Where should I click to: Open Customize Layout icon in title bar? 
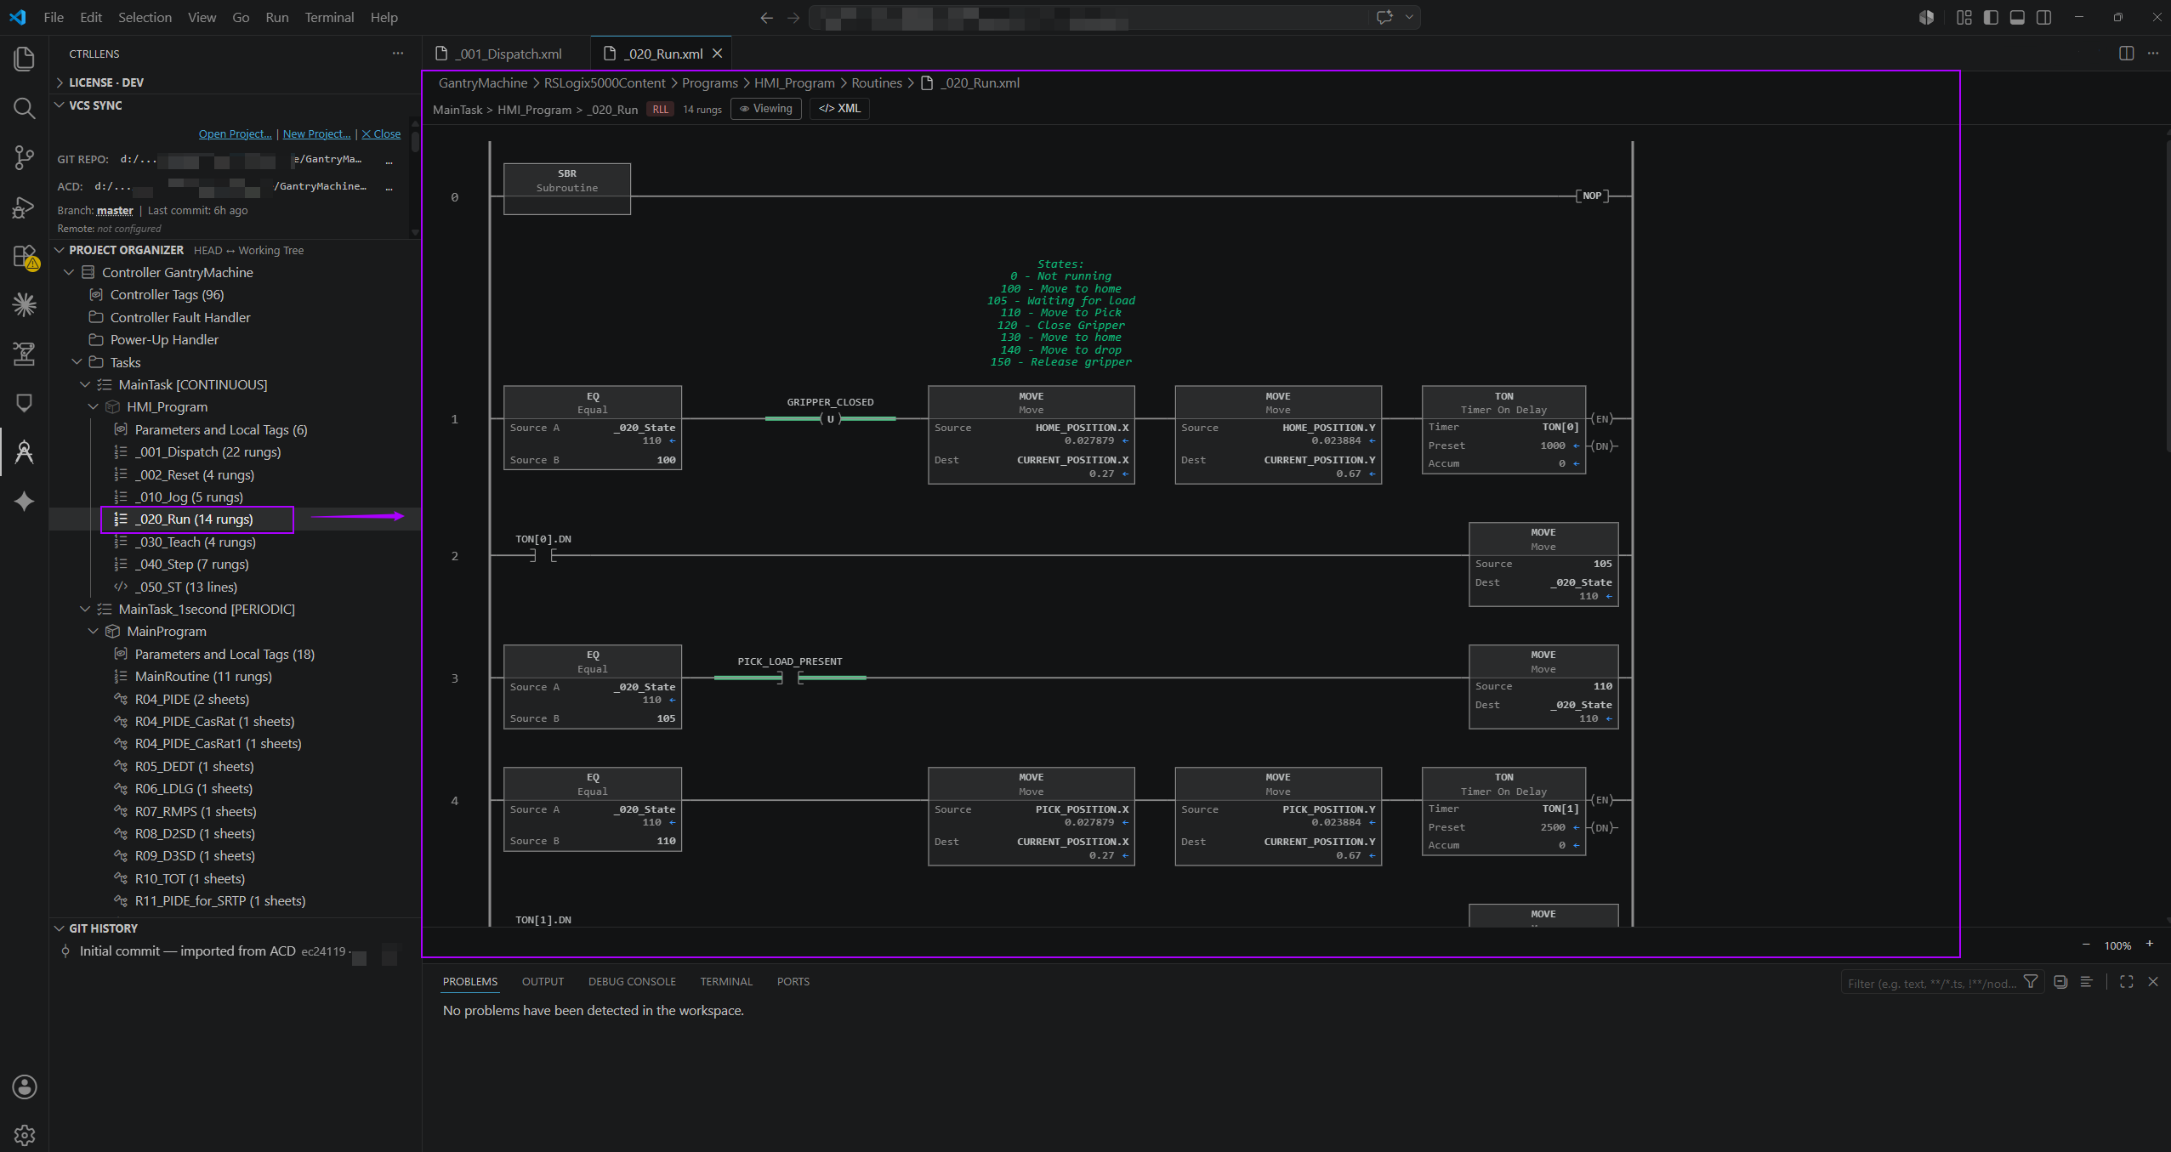(x=1964, y=17)
